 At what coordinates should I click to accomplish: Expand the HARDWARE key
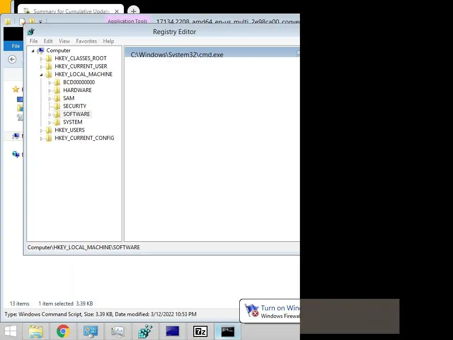50,91
